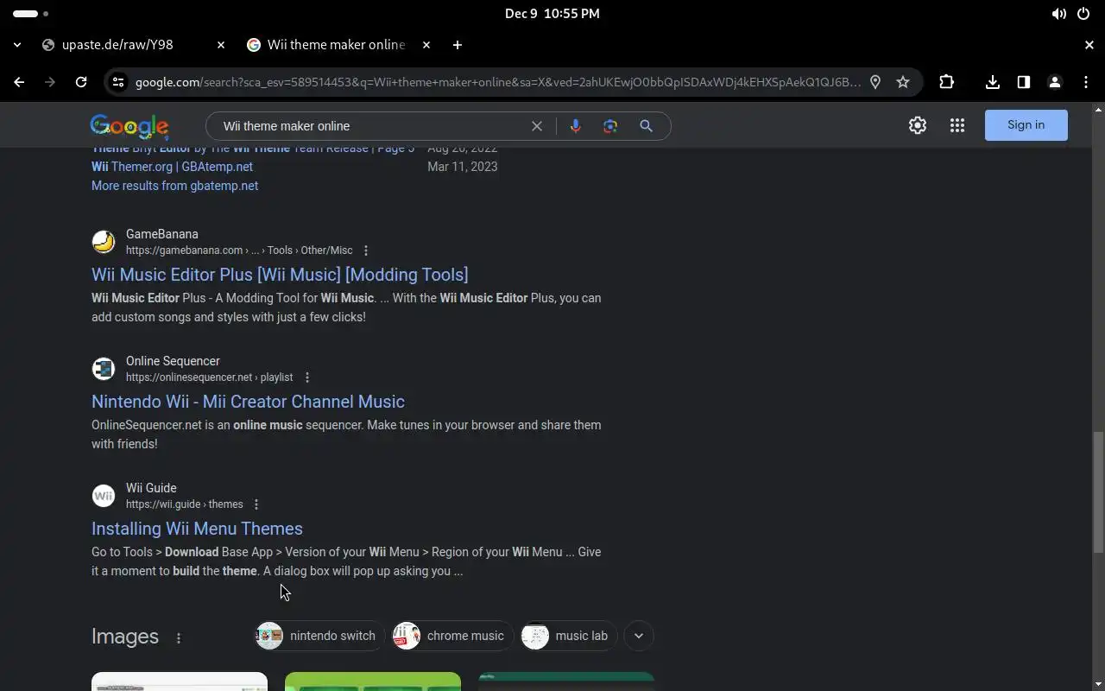Open the Downloads icon
The height and width of the screenshot is (691, 1105).
(x=993, y=82)
